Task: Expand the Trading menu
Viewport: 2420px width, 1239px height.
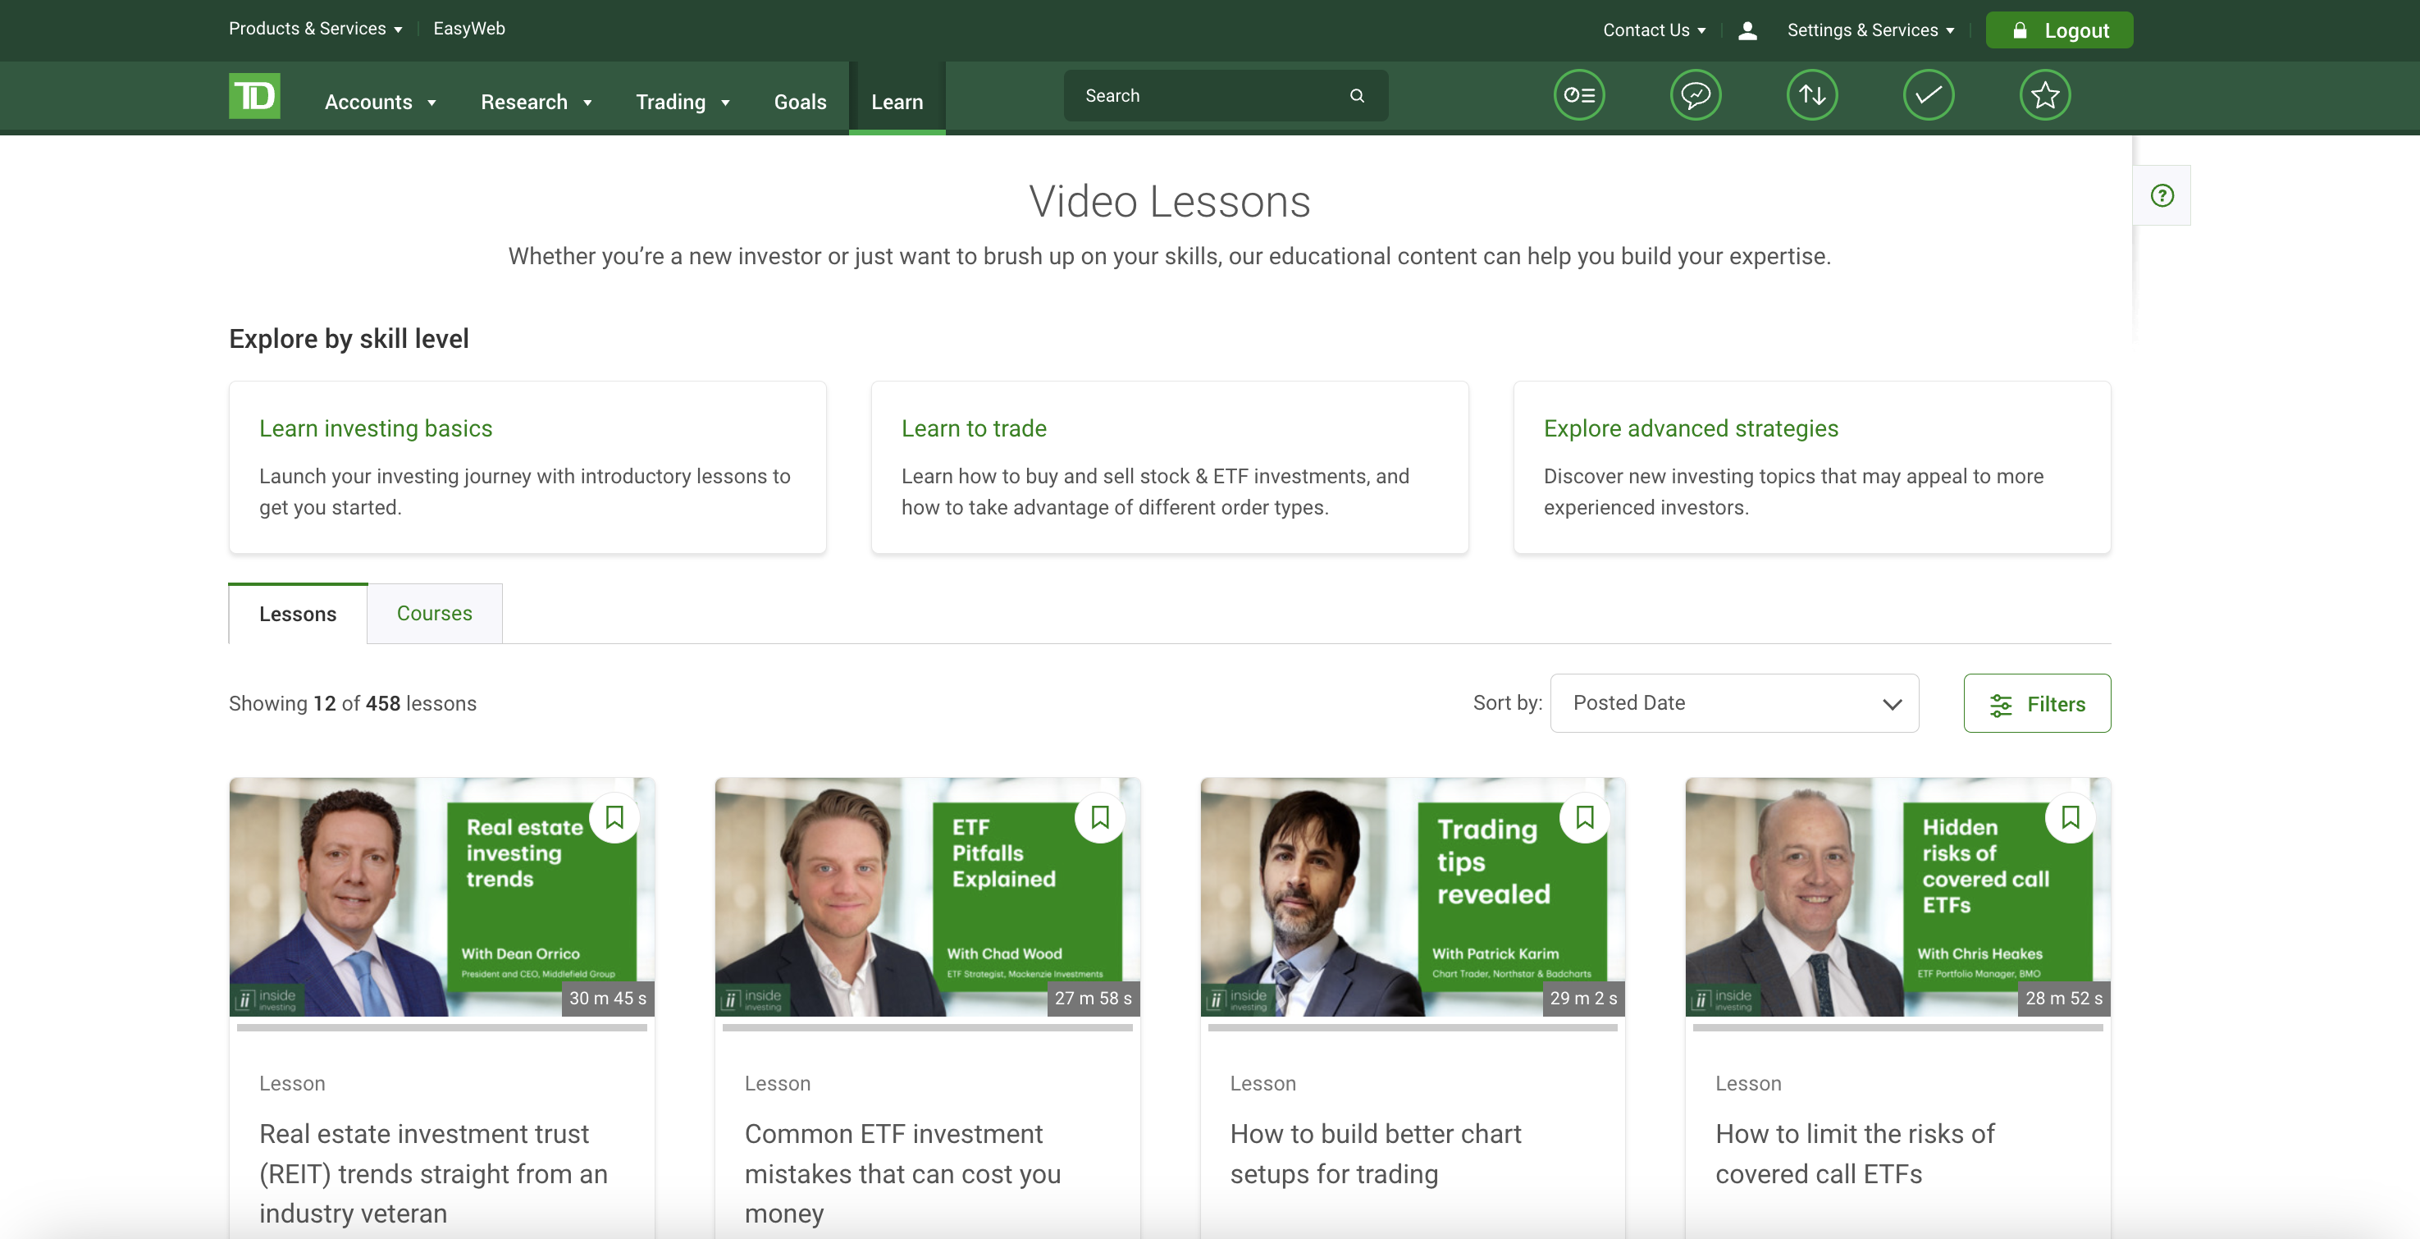Action: 683,102
